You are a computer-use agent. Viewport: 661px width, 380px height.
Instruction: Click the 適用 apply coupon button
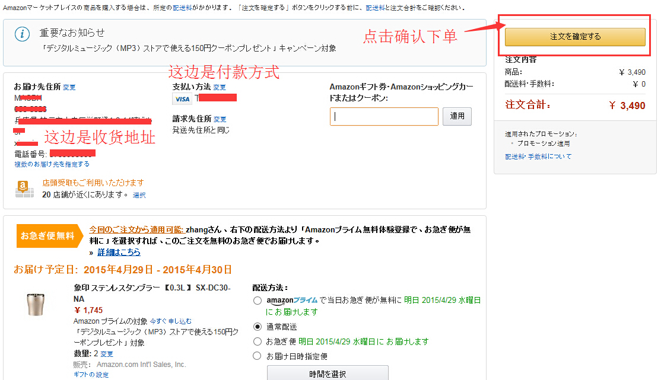457,116
